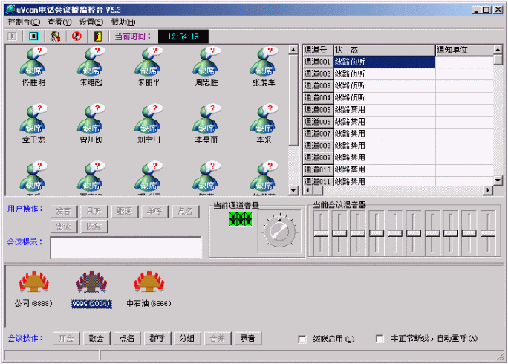This screenshot has width=508, height=364.
Task: Open the 控制台 menu
Action: (24, 22)
